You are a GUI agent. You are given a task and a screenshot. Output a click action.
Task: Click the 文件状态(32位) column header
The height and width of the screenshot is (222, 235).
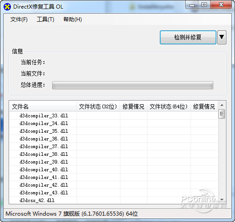(98, 106)
